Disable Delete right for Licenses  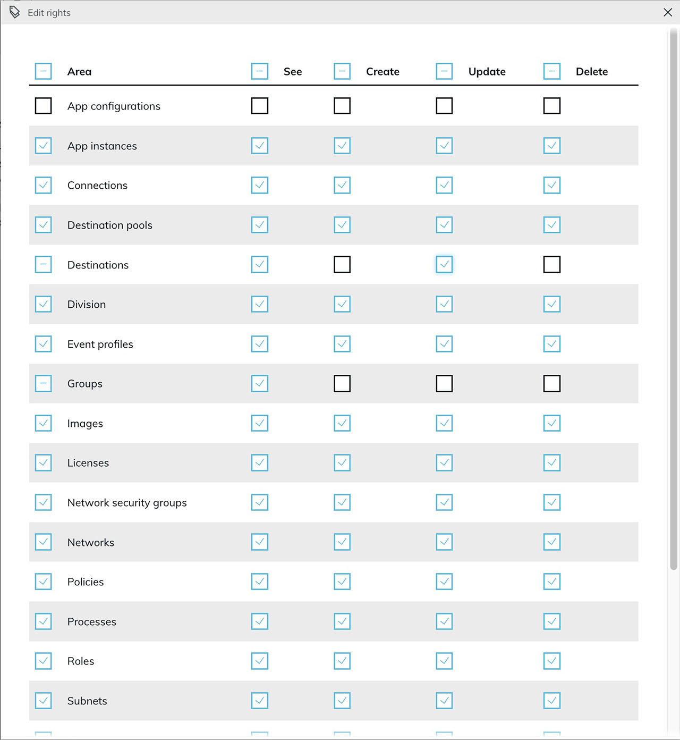coord(552,463)
